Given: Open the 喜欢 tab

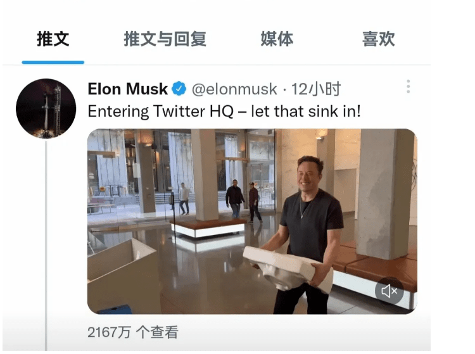Looking at the screenshot, I should tap(379, 39).
